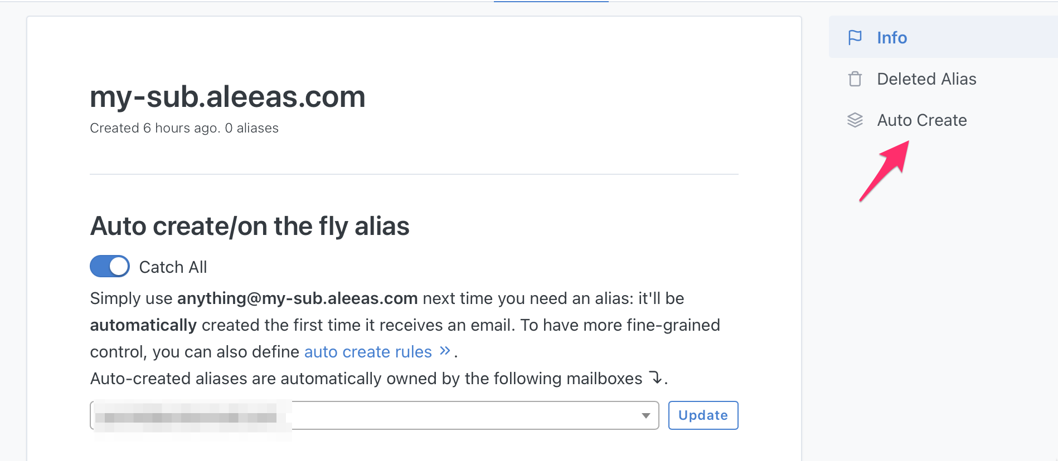Click the Created 6 hours ago text
The image size is (1058, 461).
tap(155, 128)
